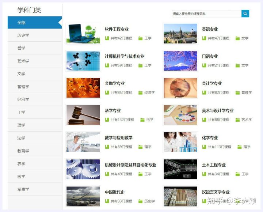
Task: Click the book icon beside 共有21门课程
Action: tap(204, 65)
